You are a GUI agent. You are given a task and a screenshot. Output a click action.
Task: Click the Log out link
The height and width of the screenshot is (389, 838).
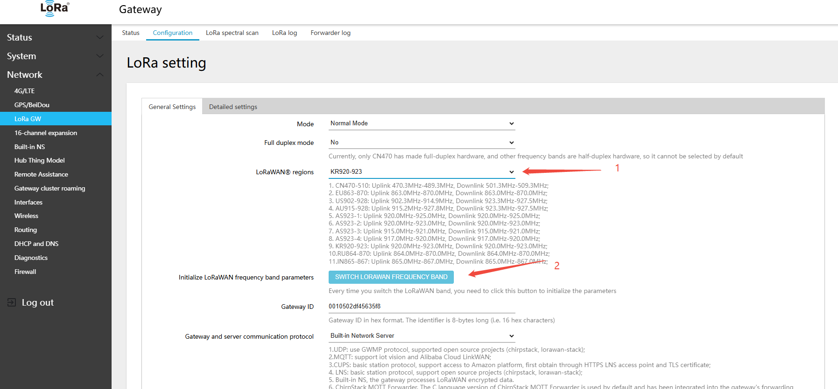coord(37,302)
